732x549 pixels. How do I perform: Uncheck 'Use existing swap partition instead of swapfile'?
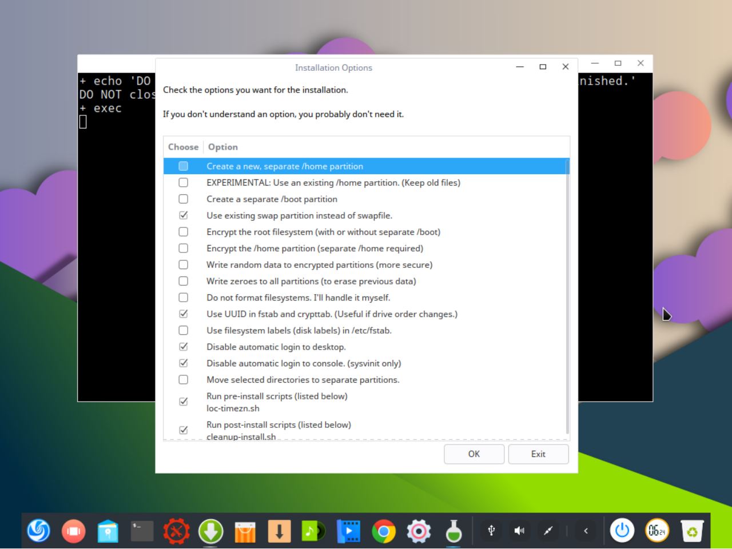tap(183, 215)
